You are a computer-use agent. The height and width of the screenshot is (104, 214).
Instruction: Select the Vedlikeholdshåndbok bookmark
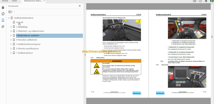click(x=24, y=18)
